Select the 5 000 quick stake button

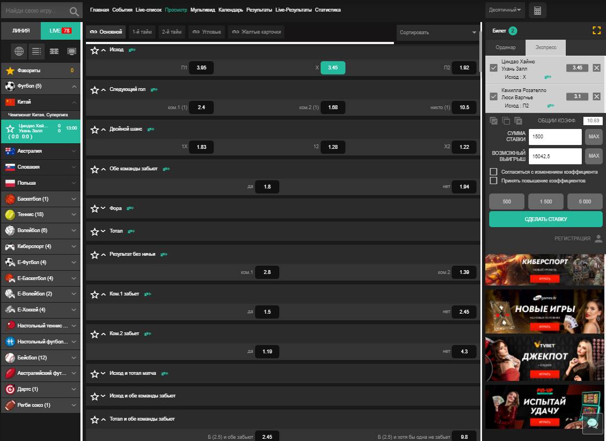click(x=585, y=202)
